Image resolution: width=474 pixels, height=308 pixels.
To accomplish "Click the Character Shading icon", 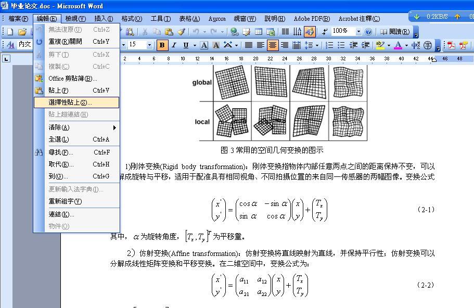I will point(216,45).
